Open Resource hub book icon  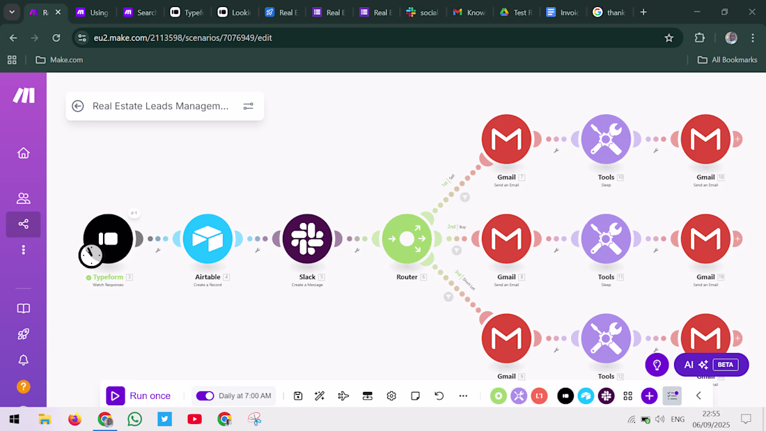click(x=24, y=308)
